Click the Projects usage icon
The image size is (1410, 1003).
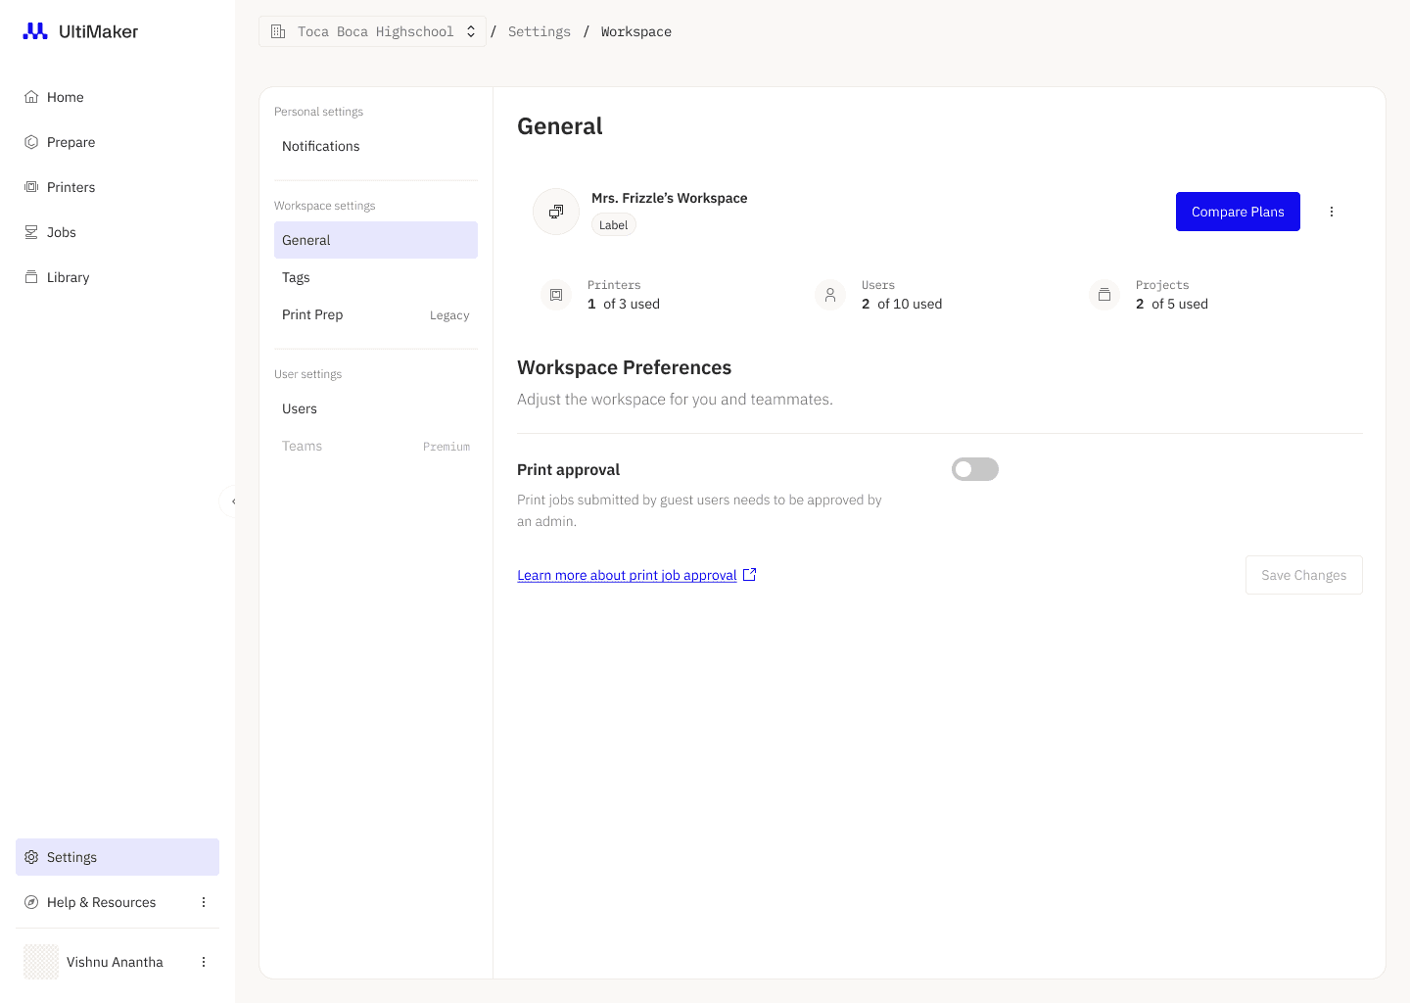pyautogui.click(x=1104, y=295)
